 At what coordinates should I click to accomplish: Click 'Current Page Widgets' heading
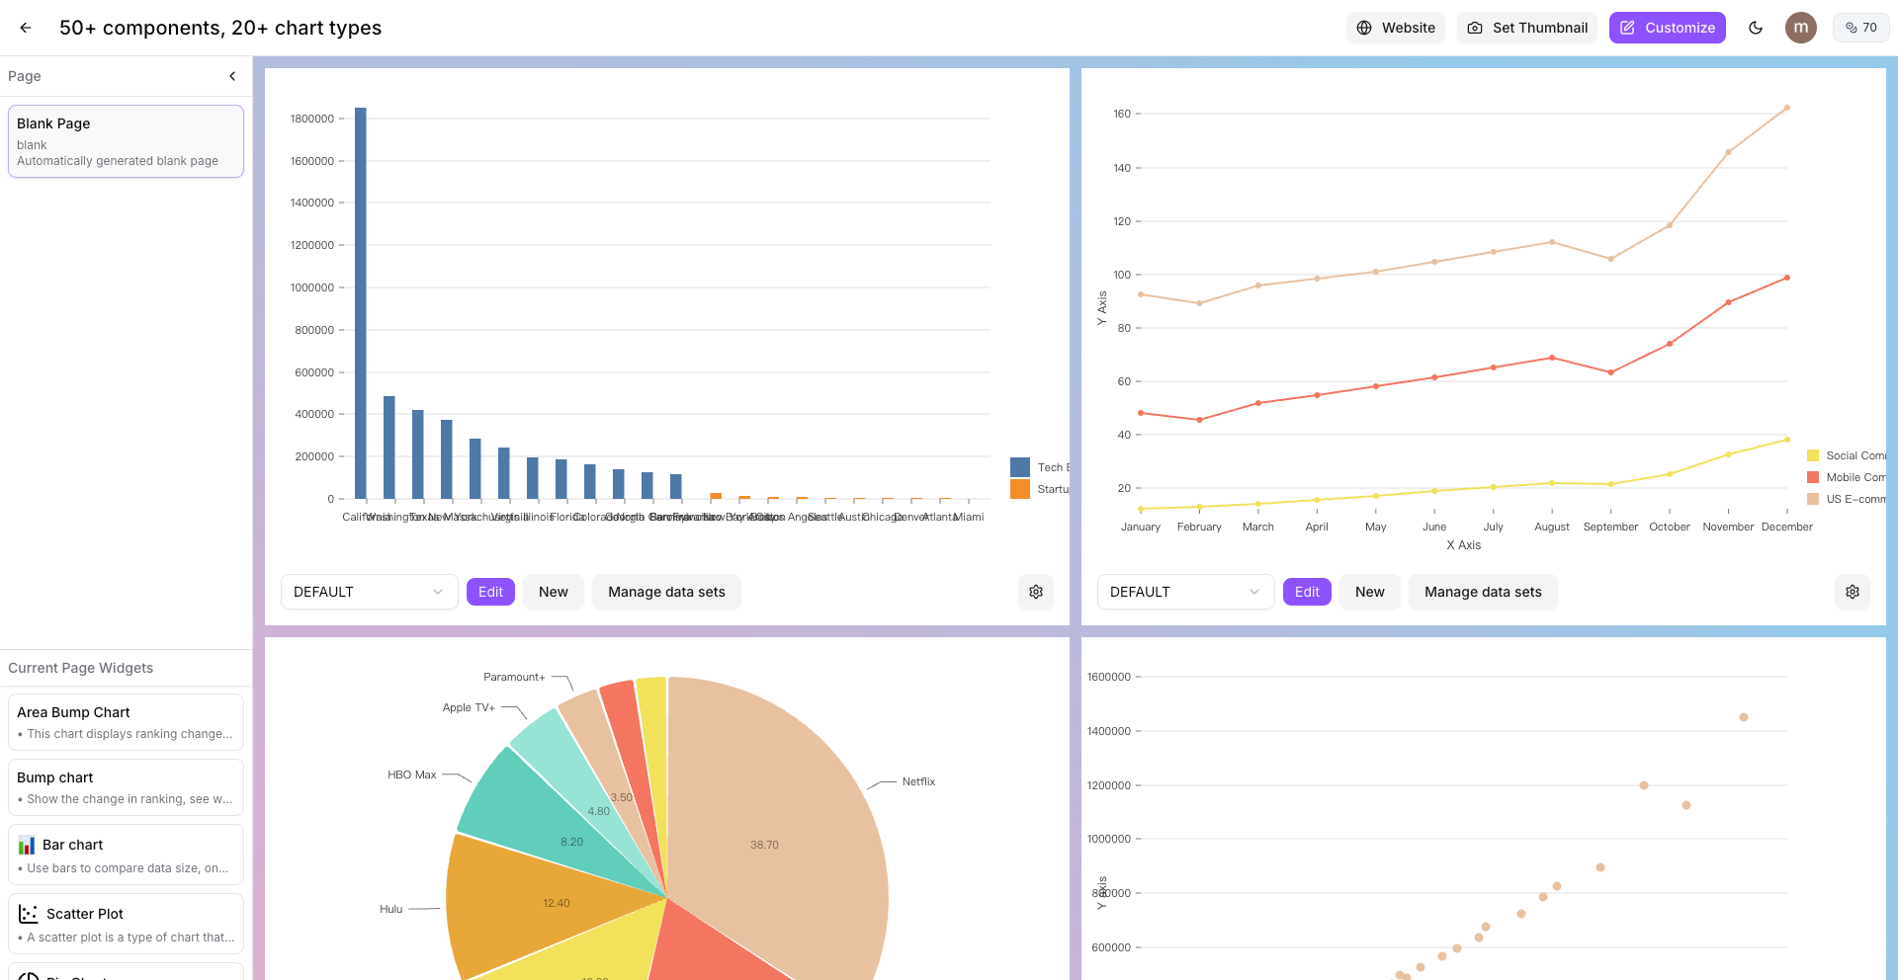(81, 668)
